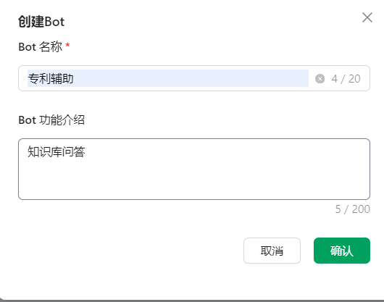
Task: Place the cursor in the highlighted 专利辅助 text
Action: [x=51, y=78]
